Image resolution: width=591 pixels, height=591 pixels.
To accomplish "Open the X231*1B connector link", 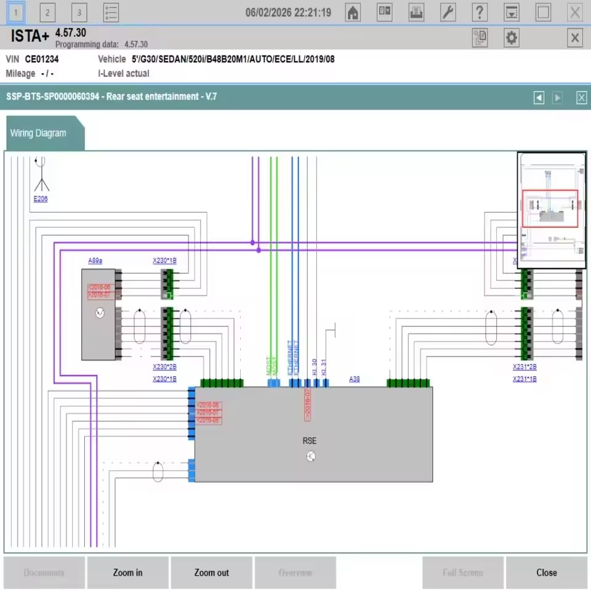I will [x=525, y=379].
